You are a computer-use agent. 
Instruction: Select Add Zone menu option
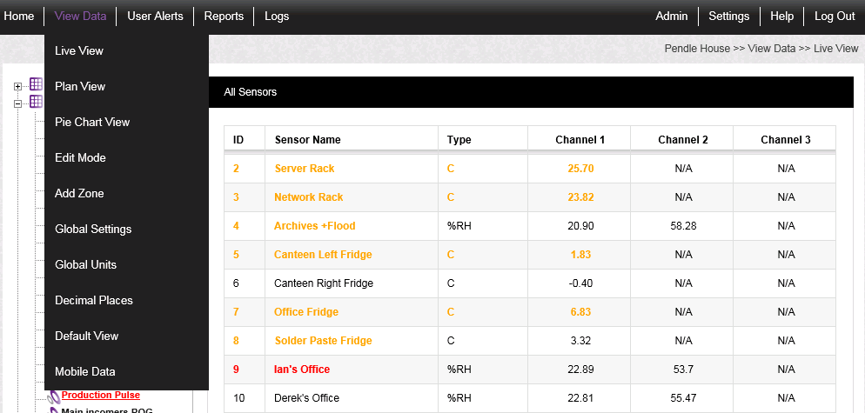pos(79,194)
